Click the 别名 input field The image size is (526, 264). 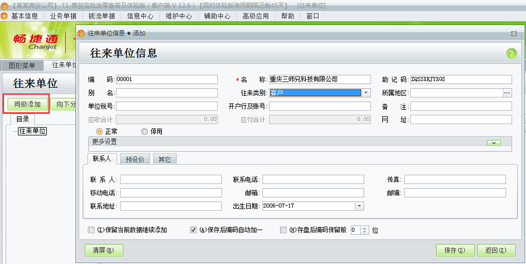tap(167, 93)
